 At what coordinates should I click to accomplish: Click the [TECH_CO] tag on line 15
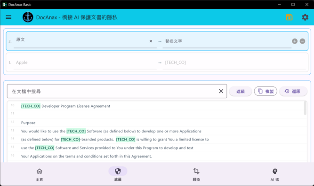(45, 148)
